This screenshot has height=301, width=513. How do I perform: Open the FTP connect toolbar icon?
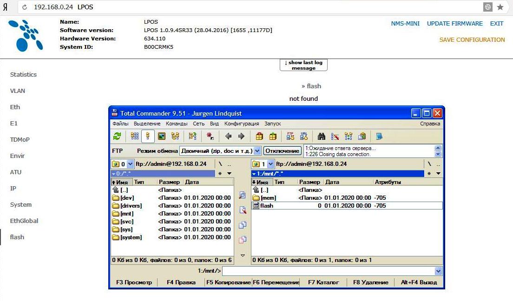pyautogui.click(x=290, y=136)
